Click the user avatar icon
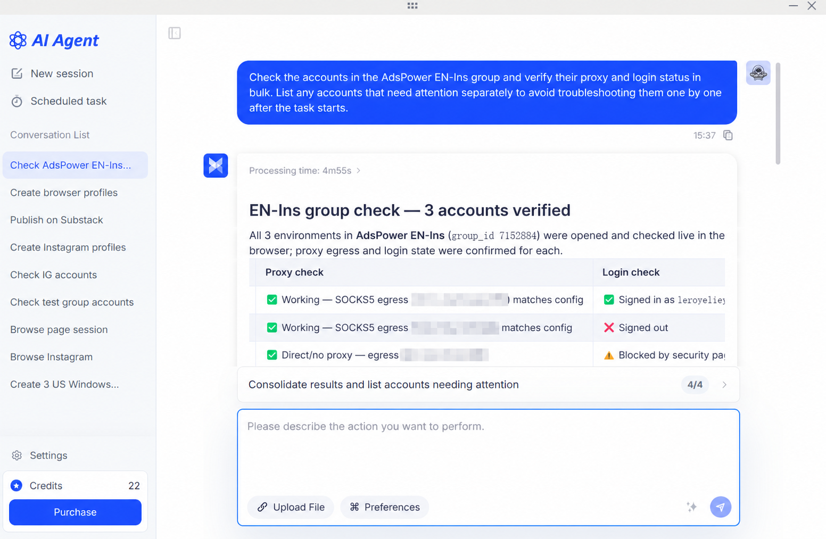Viewport: 826px width, 539px height. coord(758,73)
